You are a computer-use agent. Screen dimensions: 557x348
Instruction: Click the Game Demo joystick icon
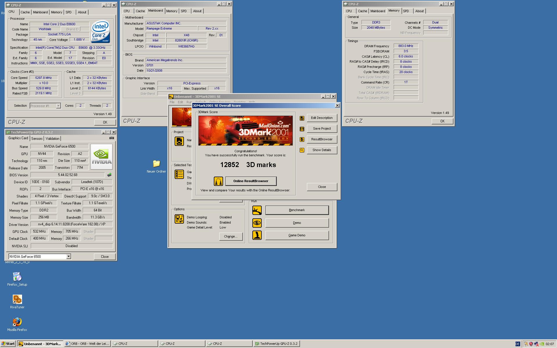(257, 235)
